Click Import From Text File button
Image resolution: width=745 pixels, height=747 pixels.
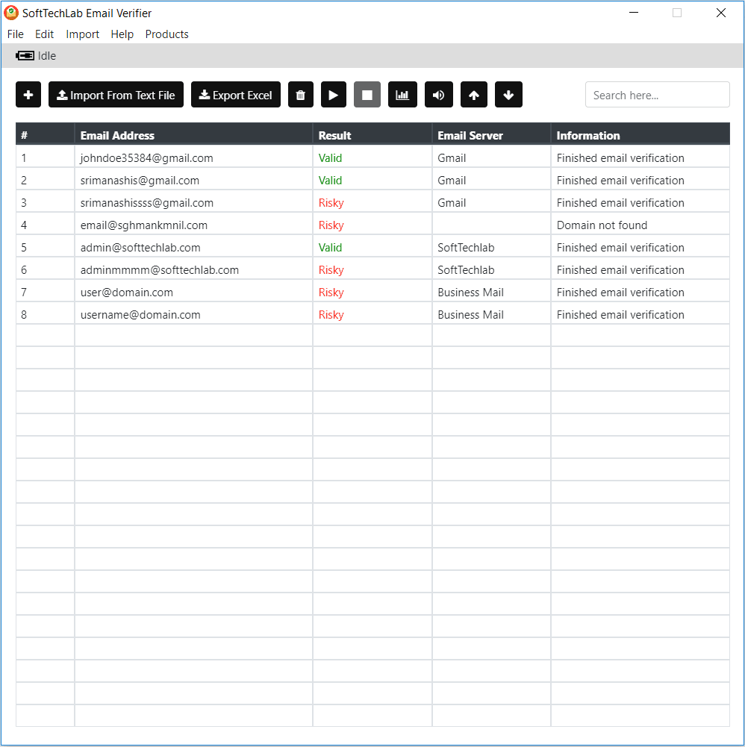(116, 94)
